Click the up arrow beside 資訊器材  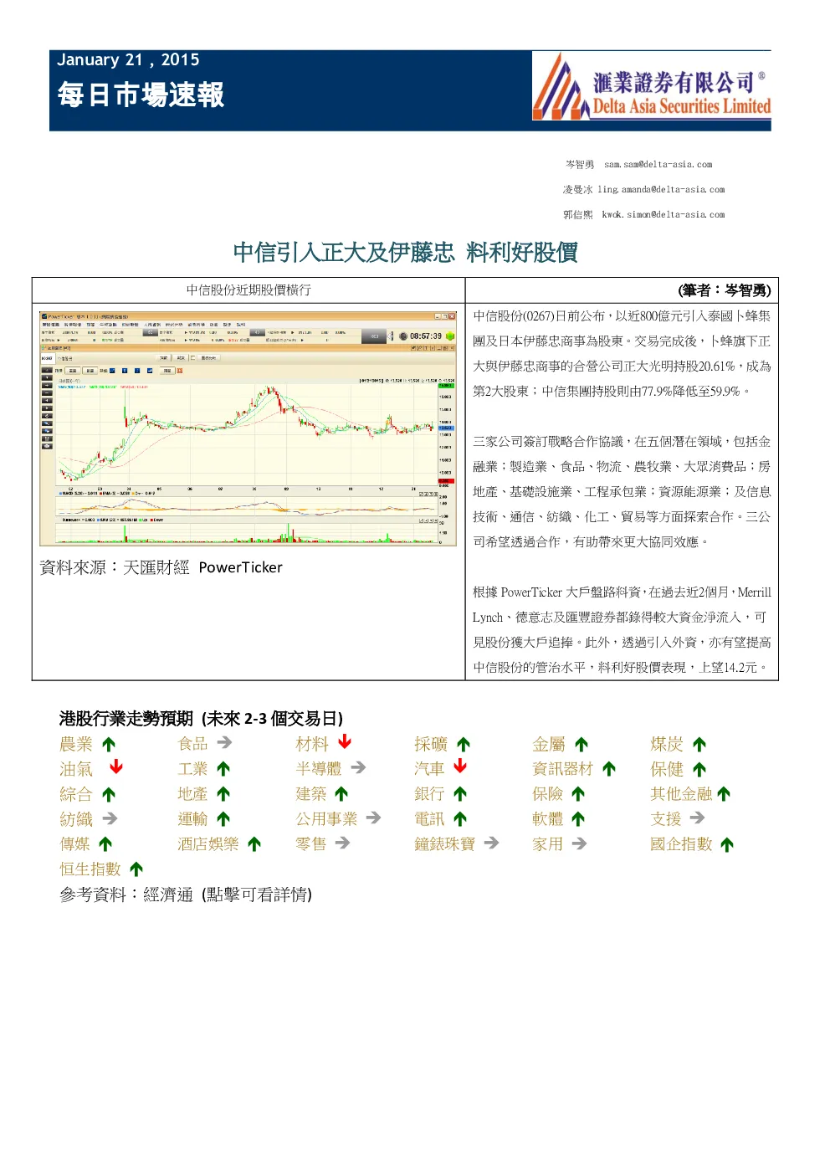(609, 769)
